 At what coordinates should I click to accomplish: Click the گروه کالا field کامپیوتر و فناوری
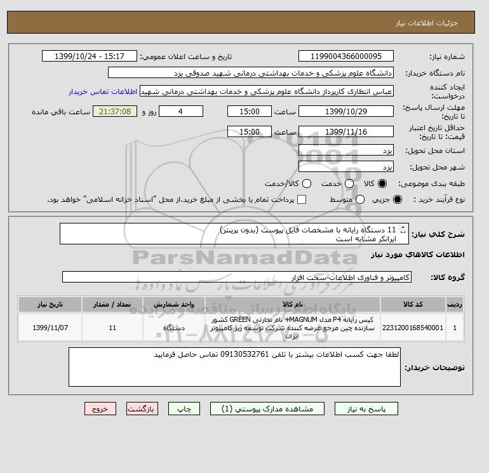tap(237, 277)
